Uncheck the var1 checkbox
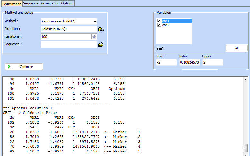250x156 pixels. [159, 21]
